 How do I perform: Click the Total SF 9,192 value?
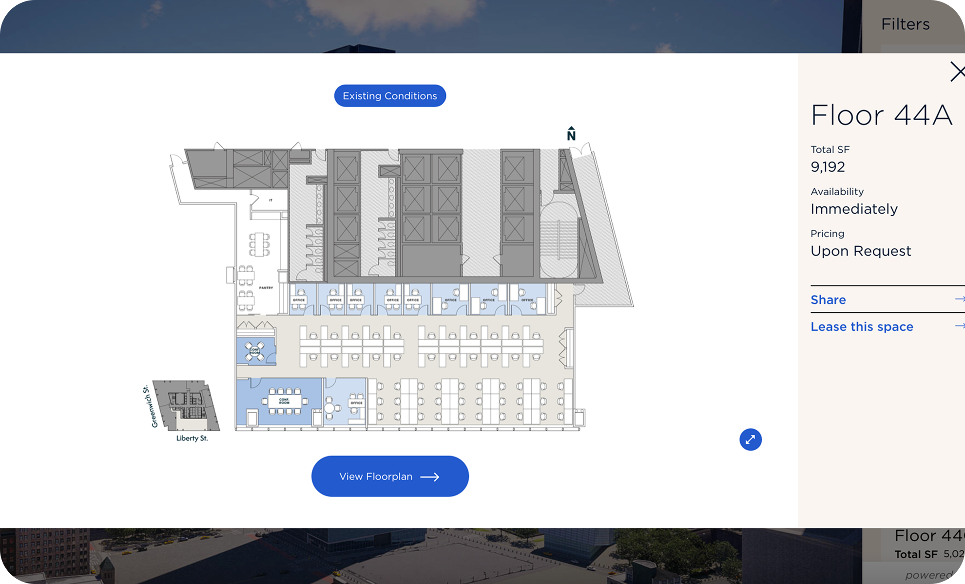coord(828,166)
